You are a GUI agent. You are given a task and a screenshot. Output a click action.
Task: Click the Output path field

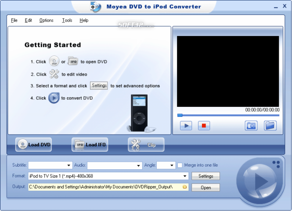tap(108, 187)
